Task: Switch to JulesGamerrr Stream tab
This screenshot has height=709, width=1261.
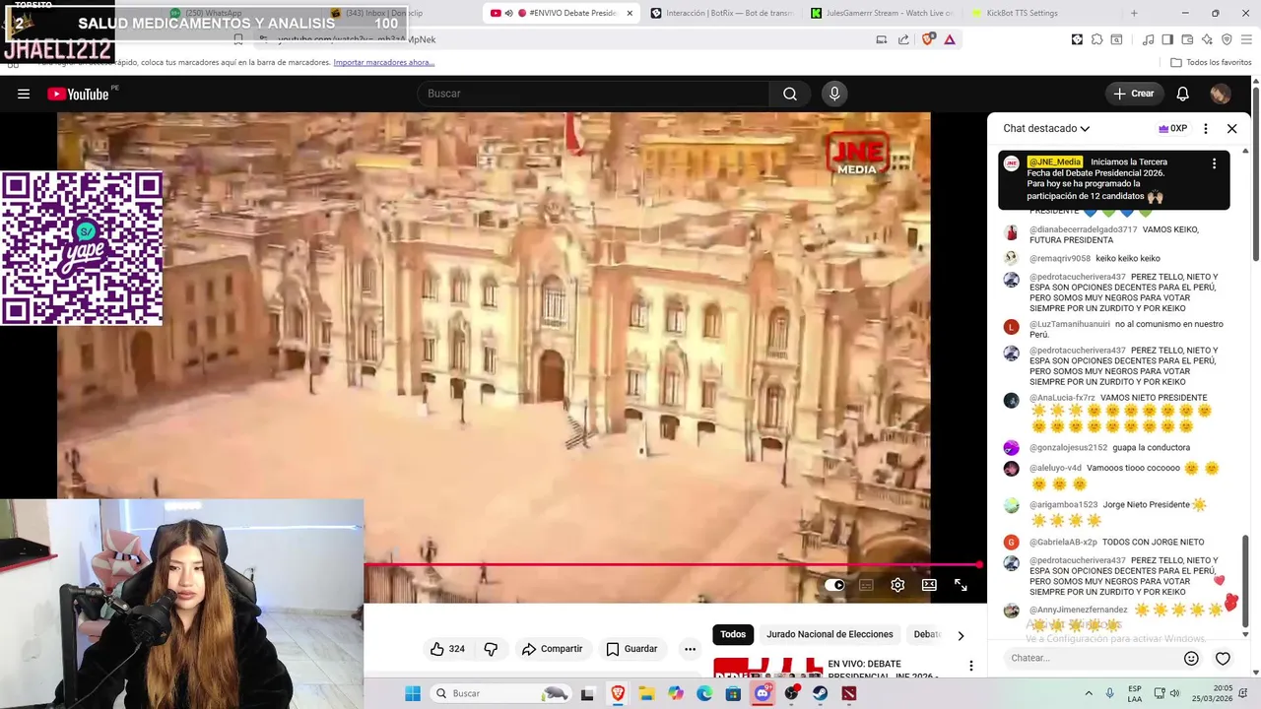Action: click(882, 13)
